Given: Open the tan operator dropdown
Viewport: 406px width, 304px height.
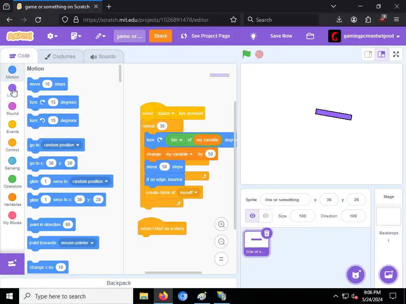Looking at the screenshot, I should (176, 140).
